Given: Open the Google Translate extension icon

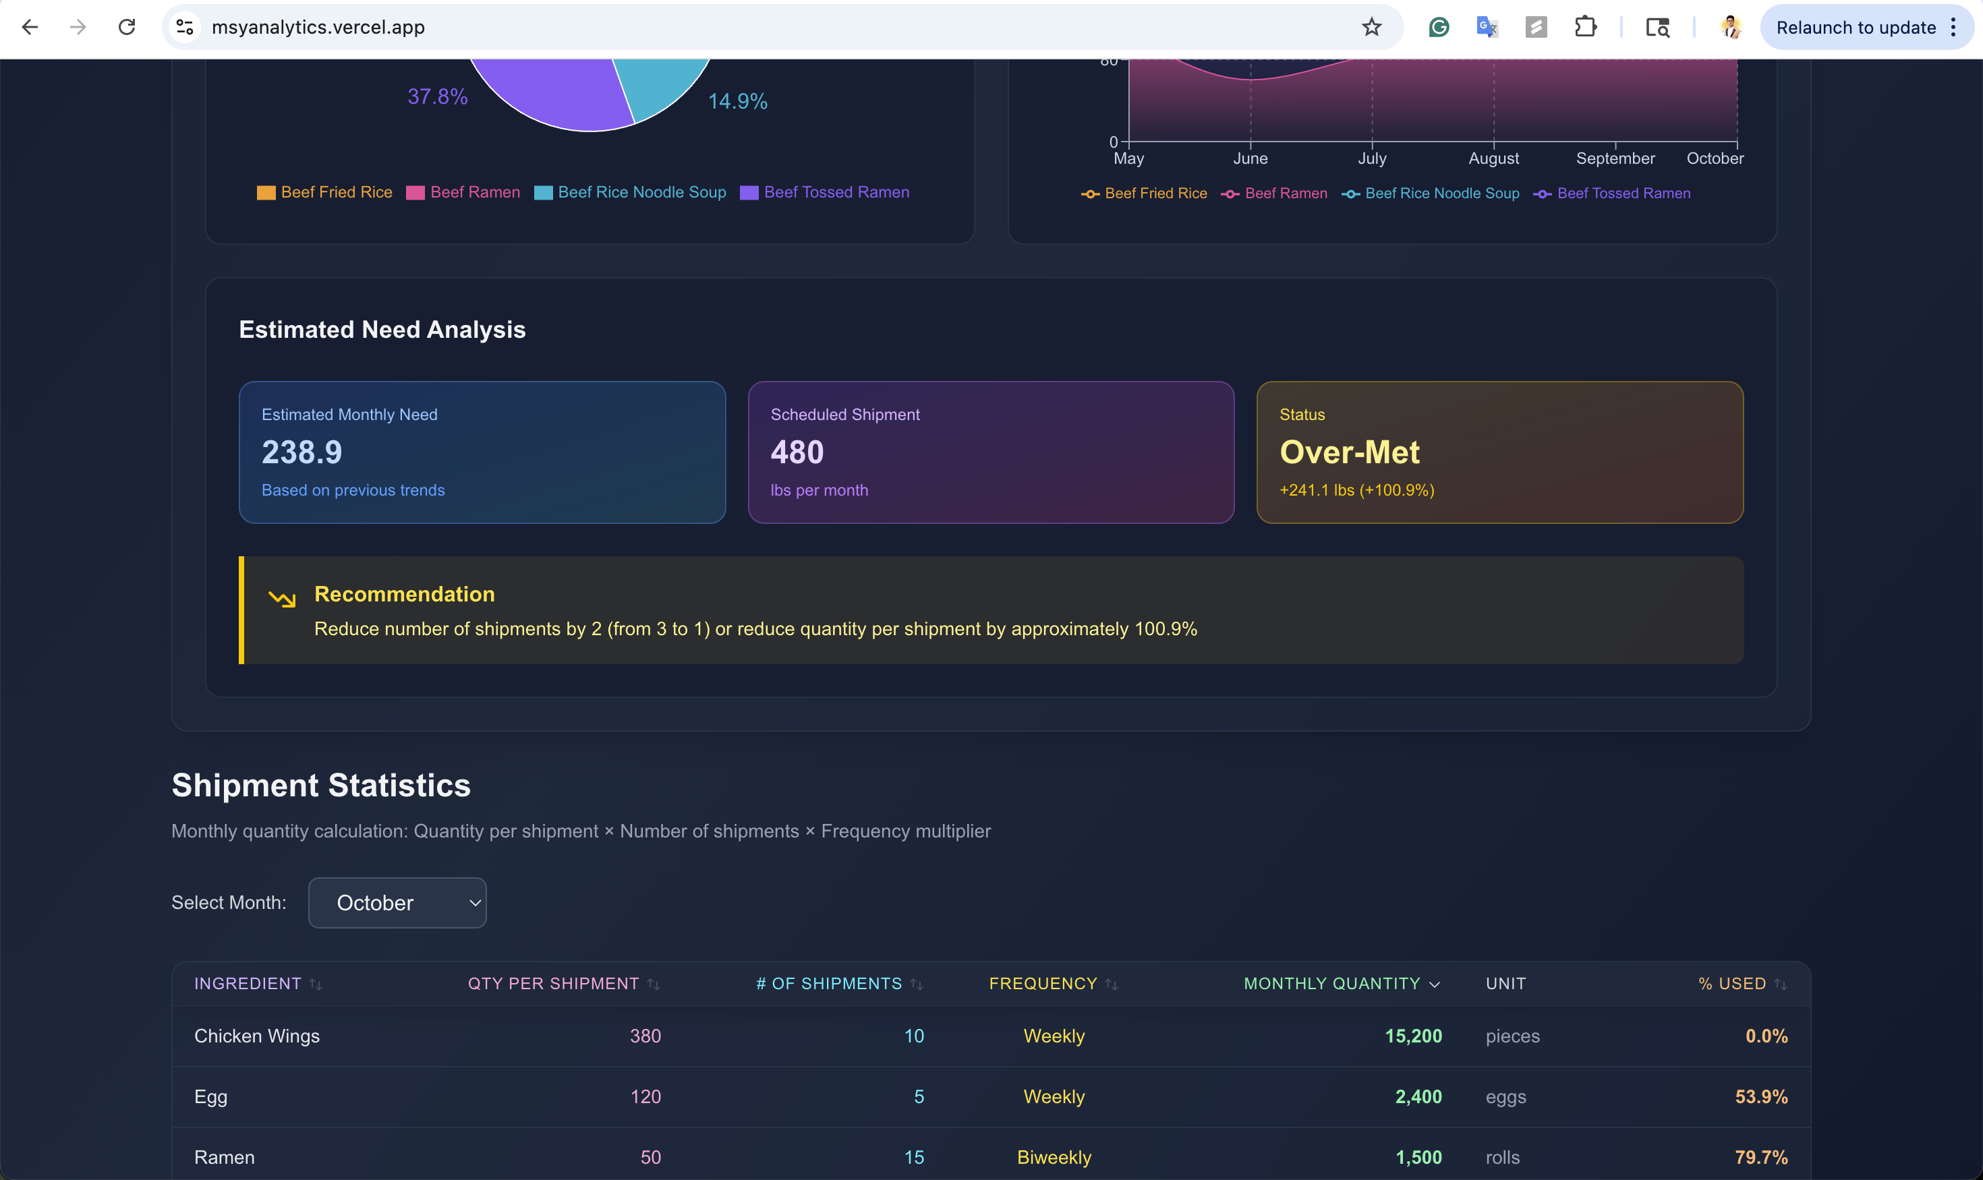Looking at the screenshot, I should click(1487, 27).
